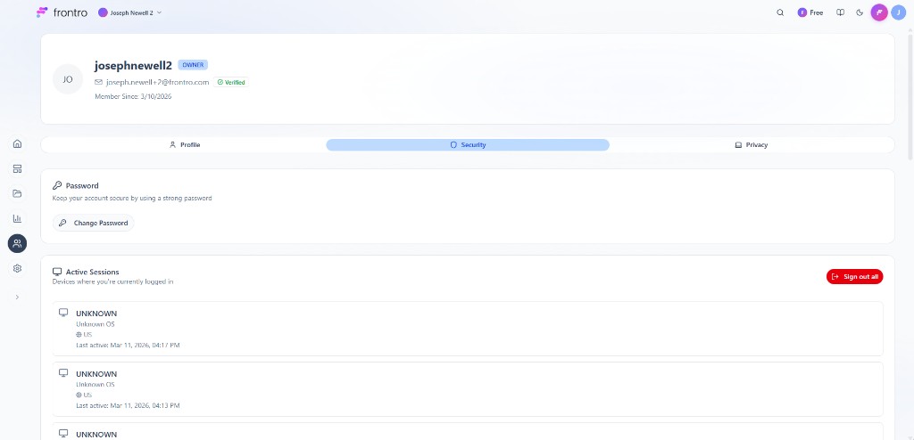Open the J user avatar menu
This screenshot has height=440, width=914.
tap(898, 12)
